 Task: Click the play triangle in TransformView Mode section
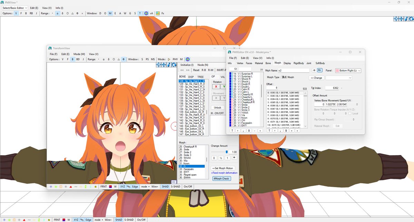[x=169, y=59]
